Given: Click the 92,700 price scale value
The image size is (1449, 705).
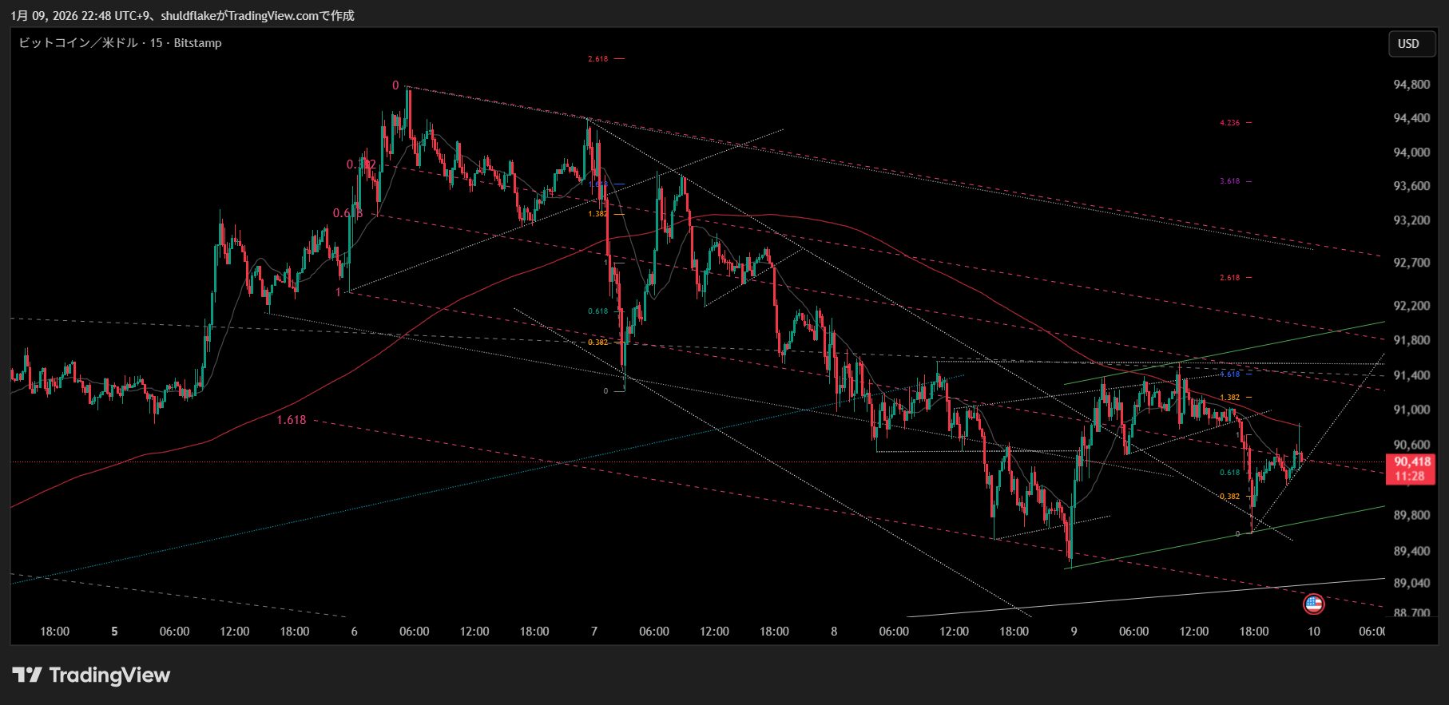Looking at the screenshot, I should pyautogui.click(x=1411, y=263).
